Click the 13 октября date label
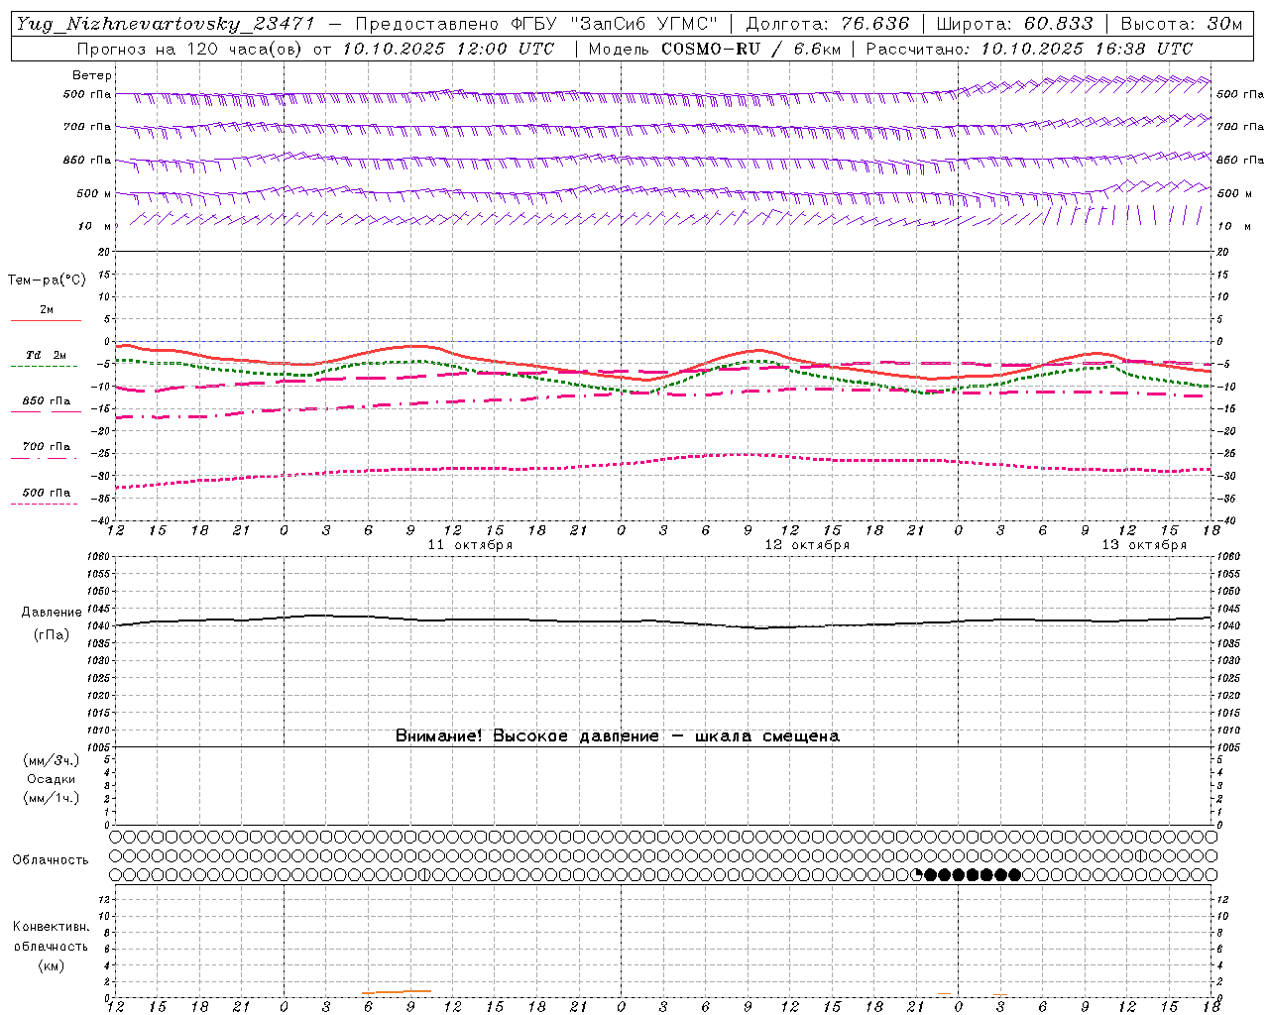1269x1015 pixels. 1144,545
